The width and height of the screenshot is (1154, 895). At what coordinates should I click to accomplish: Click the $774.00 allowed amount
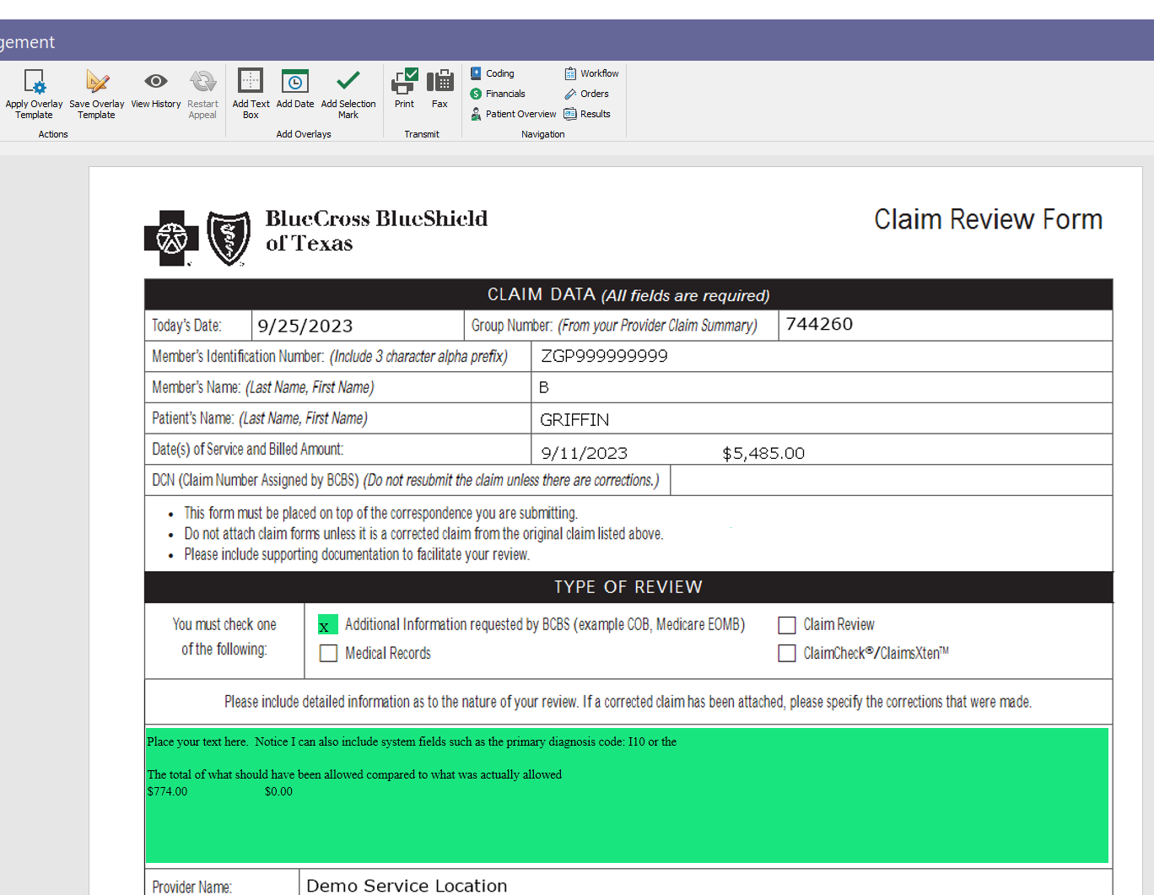pos(168,792)
